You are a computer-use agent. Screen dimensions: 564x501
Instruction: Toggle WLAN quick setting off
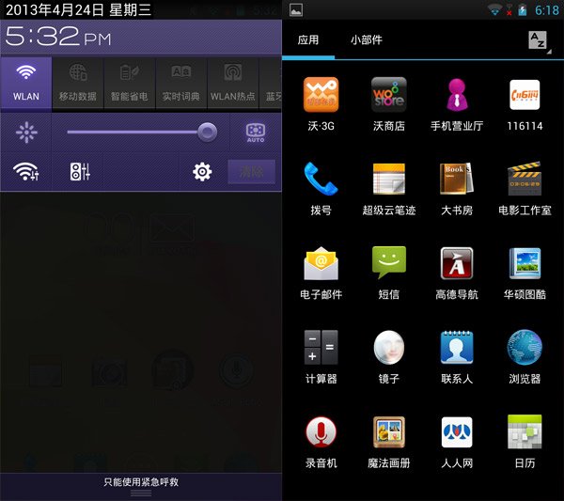point(26,83)
